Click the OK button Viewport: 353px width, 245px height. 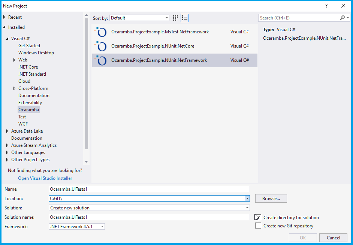(303, 238)
